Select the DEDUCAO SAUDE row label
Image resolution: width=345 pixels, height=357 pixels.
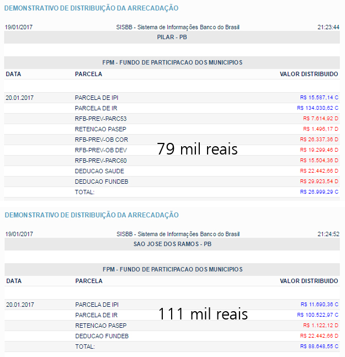(x=99, y=171)
